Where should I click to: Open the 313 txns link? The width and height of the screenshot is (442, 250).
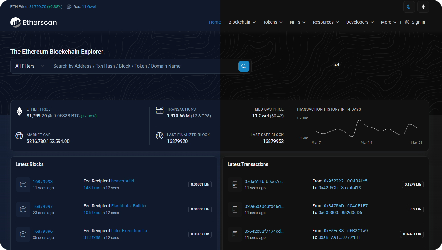(x=92, y=237)
